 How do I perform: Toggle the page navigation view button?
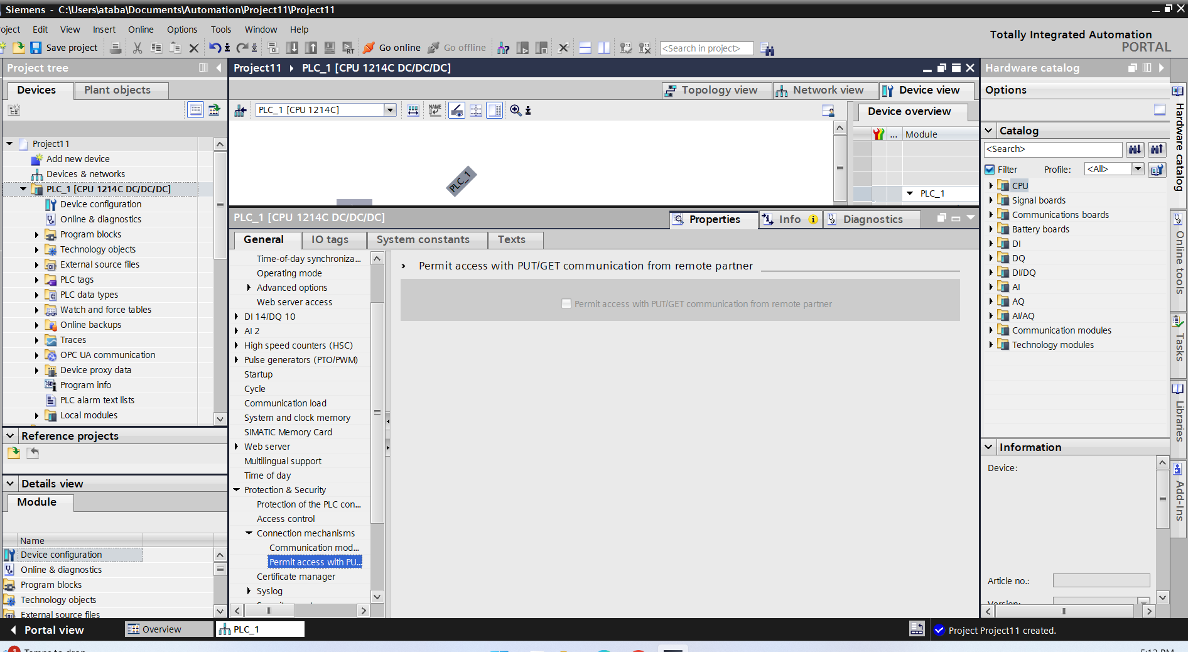(495, 111)
